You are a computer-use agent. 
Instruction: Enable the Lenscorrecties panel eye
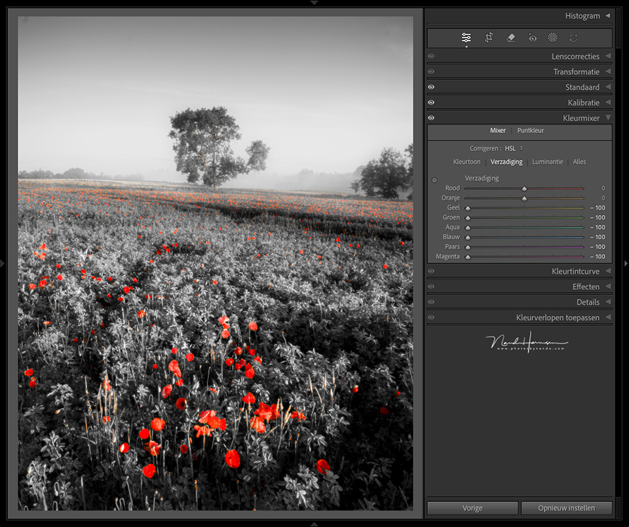[431, 56]
